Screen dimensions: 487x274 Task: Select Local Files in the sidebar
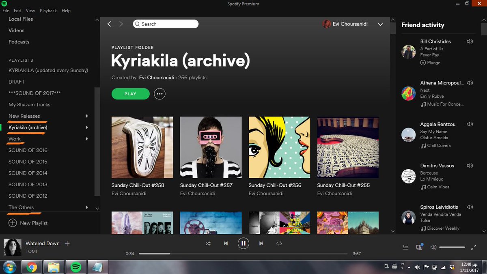coord(21,19)
